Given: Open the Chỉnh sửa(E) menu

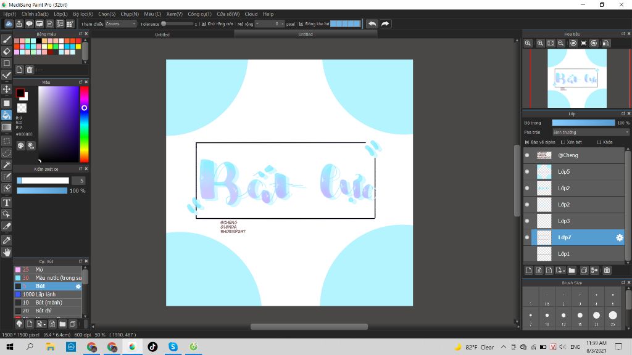Looking at the screenshot, I should point(35,14).
